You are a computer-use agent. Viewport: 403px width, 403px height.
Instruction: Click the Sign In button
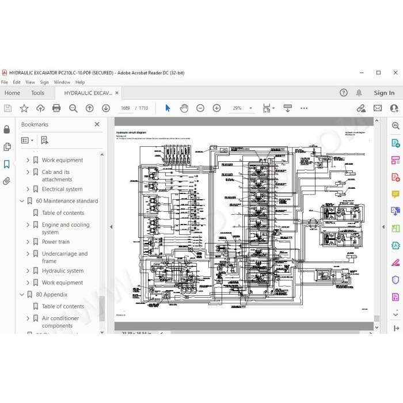pos(384,93)
